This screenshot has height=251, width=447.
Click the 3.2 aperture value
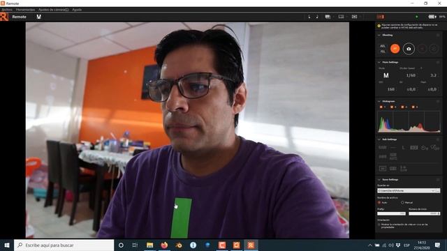click(433, 75)
